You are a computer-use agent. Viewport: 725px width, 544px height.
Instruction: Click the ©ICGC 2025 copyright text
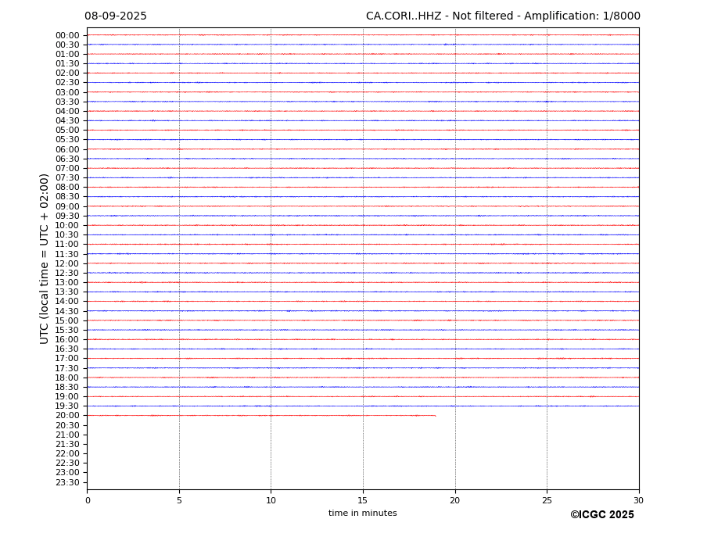pyautogui.click(x=602, y=515)
